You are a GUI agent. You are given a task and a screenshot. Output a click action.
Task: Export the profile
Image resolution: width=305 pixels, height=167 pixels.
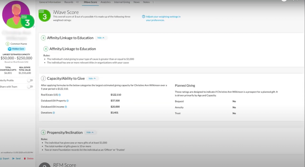(x=5, y=159)
